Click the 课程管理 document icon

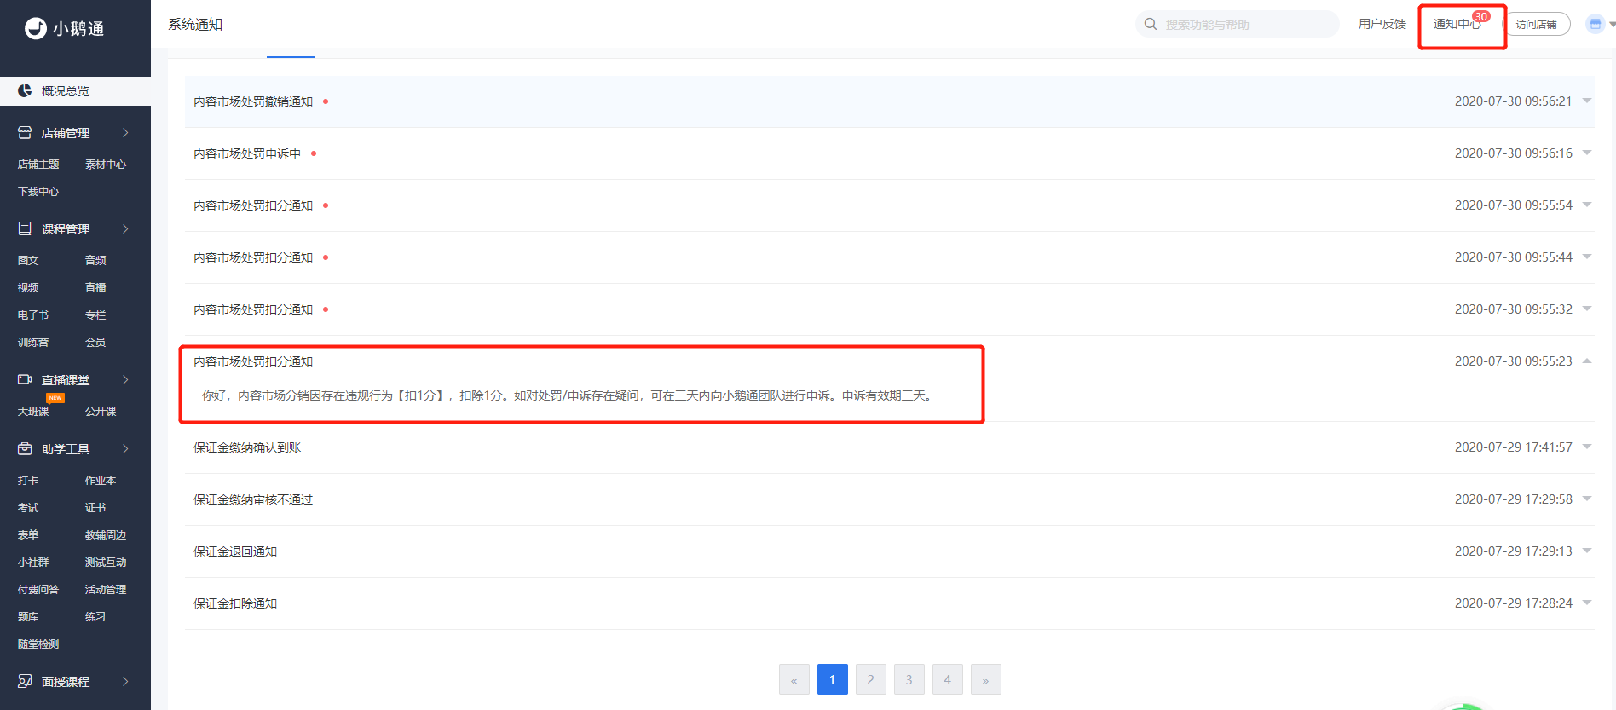[x=25, y=228]
